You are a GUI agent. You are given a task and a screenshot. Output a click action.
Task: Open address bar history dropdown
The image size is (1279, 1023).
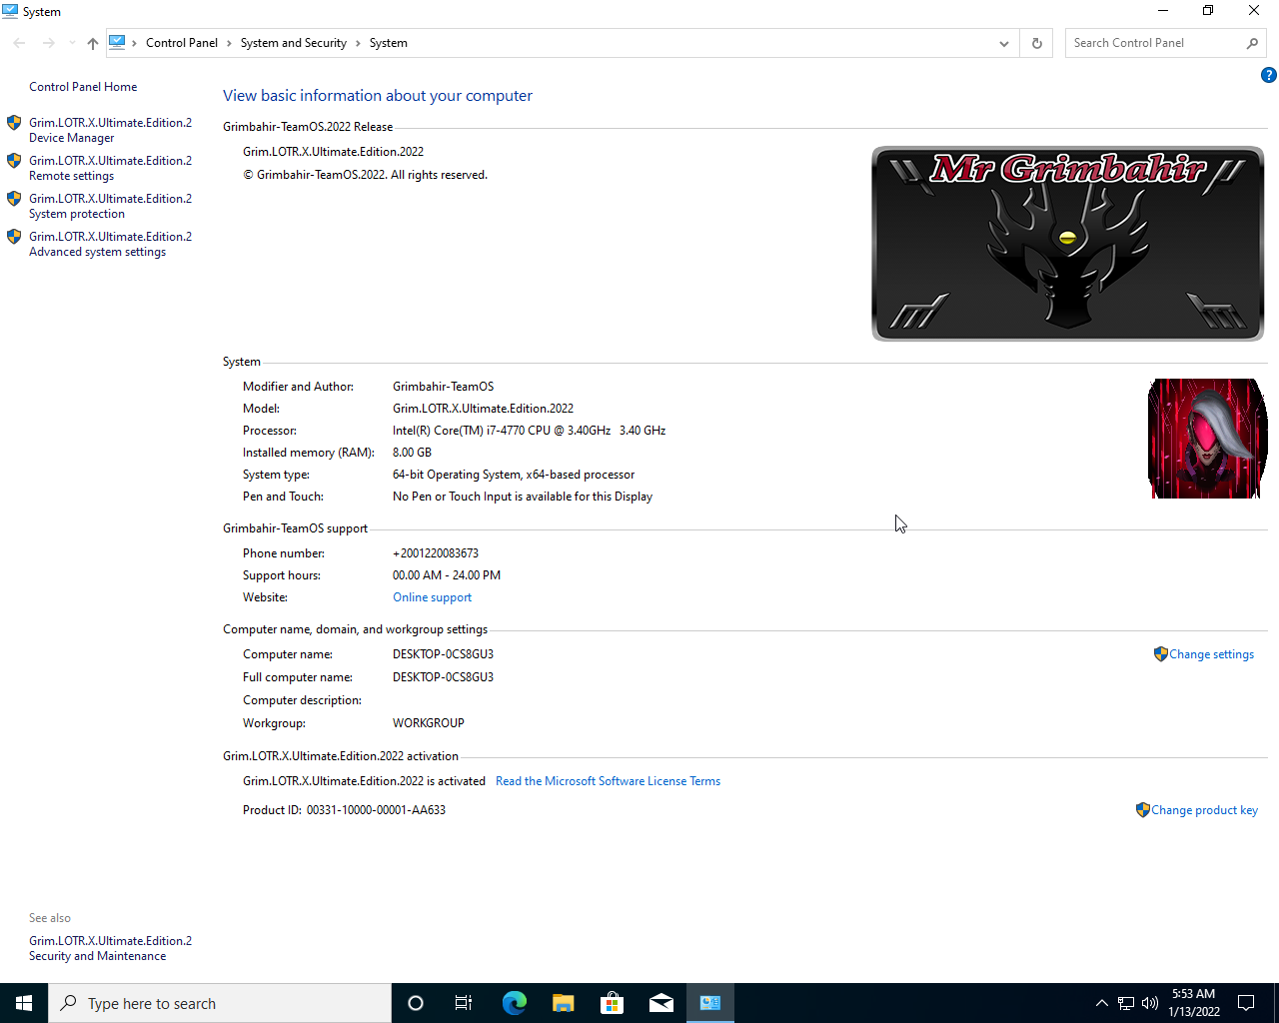point(1003,43)
